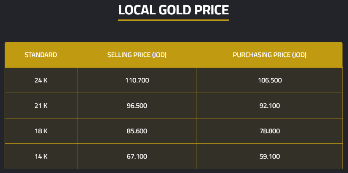Select the 78.800 purchasing price value
Viewport: 348px width, 173px height.
269,131
